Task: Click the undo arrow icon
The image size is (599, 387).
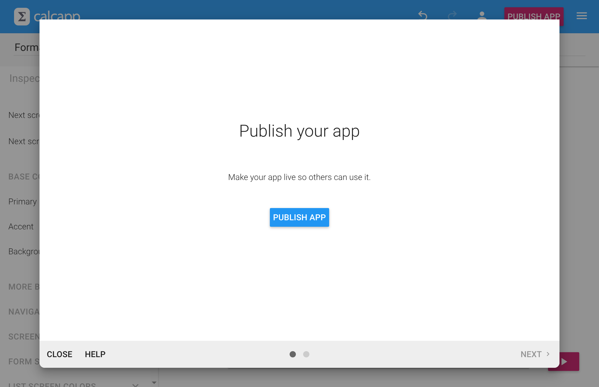Action: 423,15
